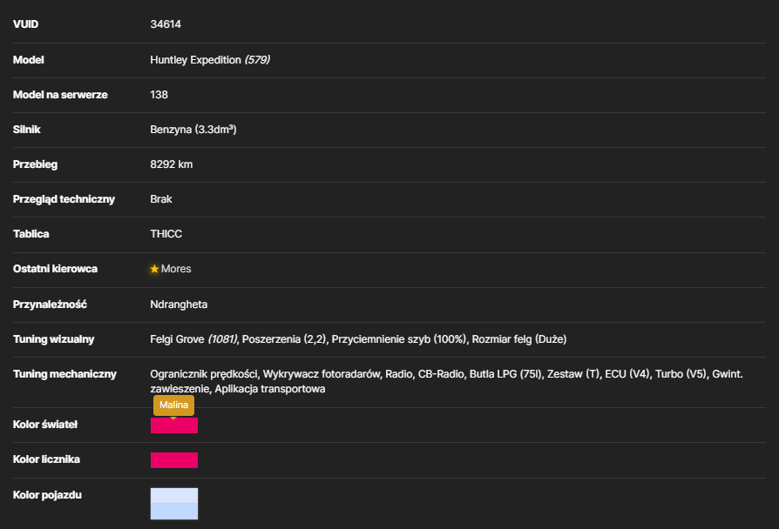
Task: Click Przyciemnienie szyb (100%) entry
Action: tap(400, 339)
